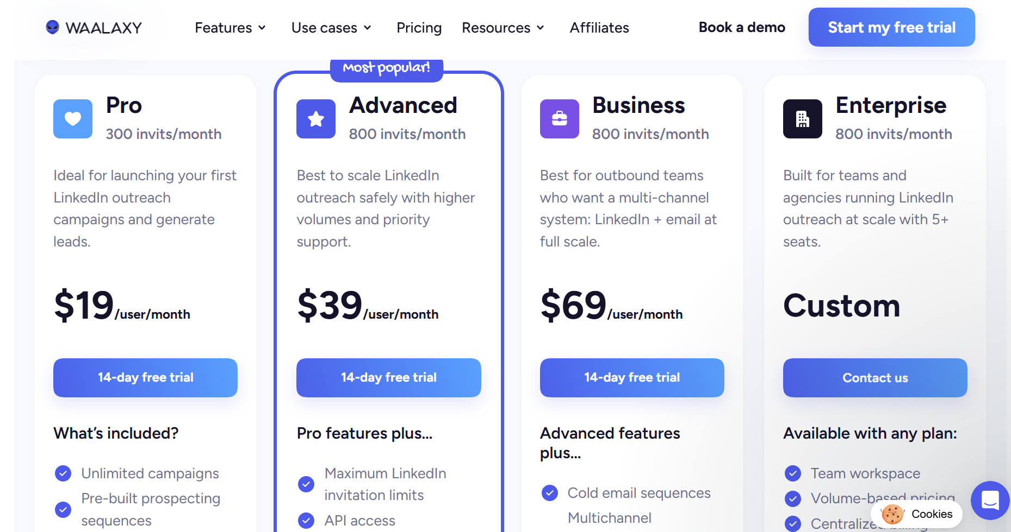Click the Pro plan heart icon
The height and width of the screenshot is (532, 1011).
(x=73, y=119)
